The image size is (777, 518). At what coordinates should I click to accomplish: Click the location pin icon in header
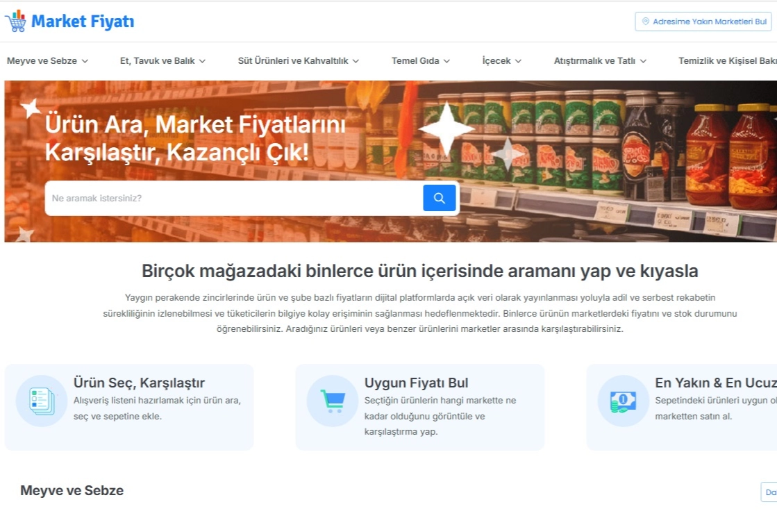[x=645, y=22]
